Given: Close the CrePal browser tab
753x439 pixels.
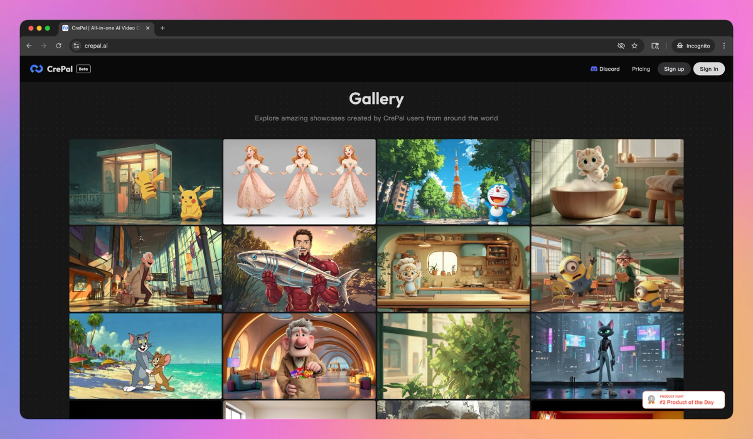Looking at the screenshot, I should [x=148, y=28].
